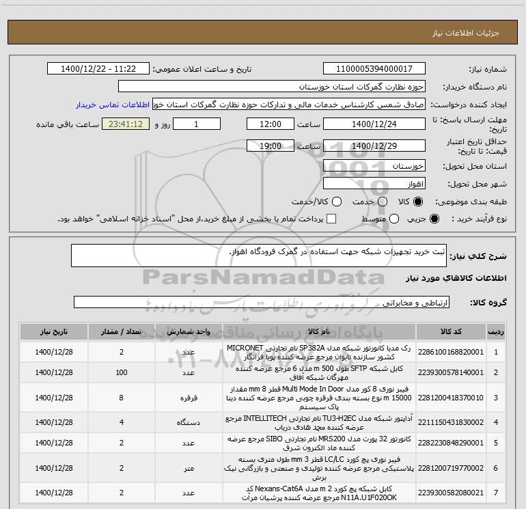Click the جزئیات اطلاعات نیاز page header
Viewport: 526px width, 509px height.
coord(465,33)
